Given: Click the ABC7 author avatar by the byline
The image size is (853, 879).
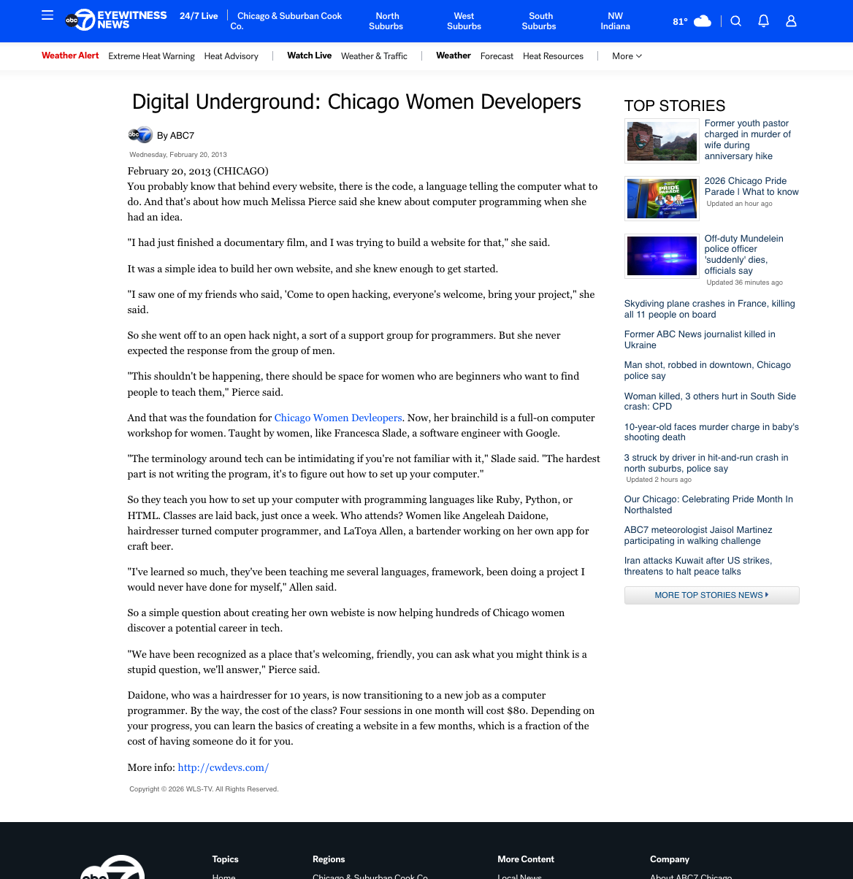Looking at the screenshot, I should [140, 135].
